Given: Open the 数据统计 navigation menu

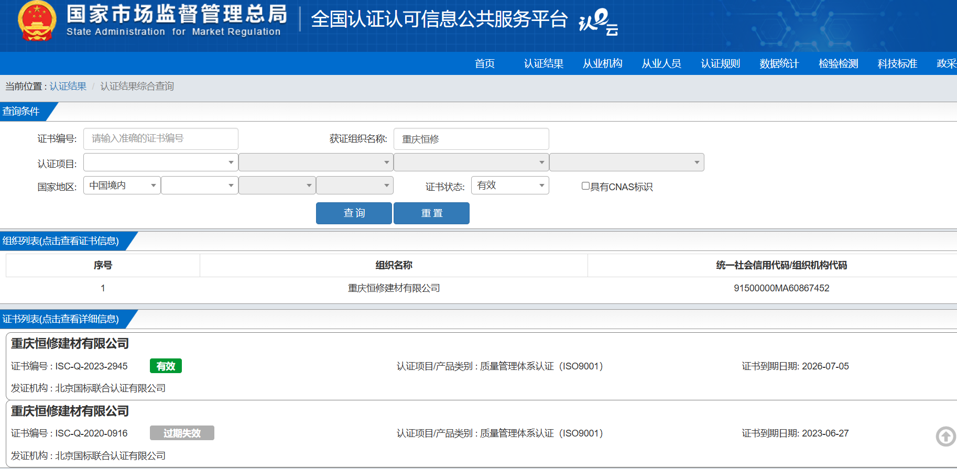Looking at the screenshot, I should [x=779, y=64].
